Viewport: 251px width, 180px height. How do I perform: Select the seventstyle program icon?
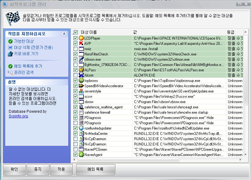[81, 91]
